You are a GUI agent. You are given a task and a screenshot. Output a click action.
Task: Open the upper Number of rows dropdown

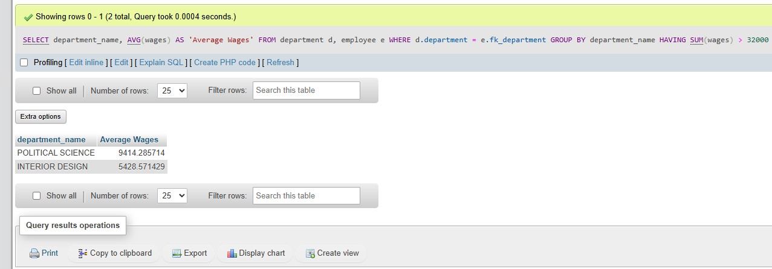click(172, 90)
